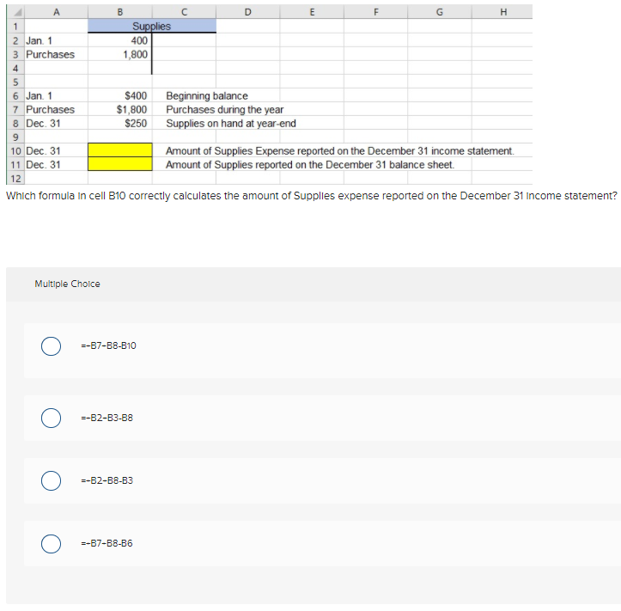Click the yellow cell B11

click(120, 164)
